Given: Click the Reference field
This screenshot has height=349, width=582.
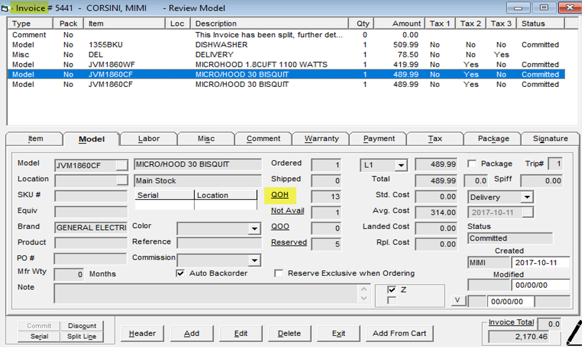Looking at the screenshot, I should point(219,243).
